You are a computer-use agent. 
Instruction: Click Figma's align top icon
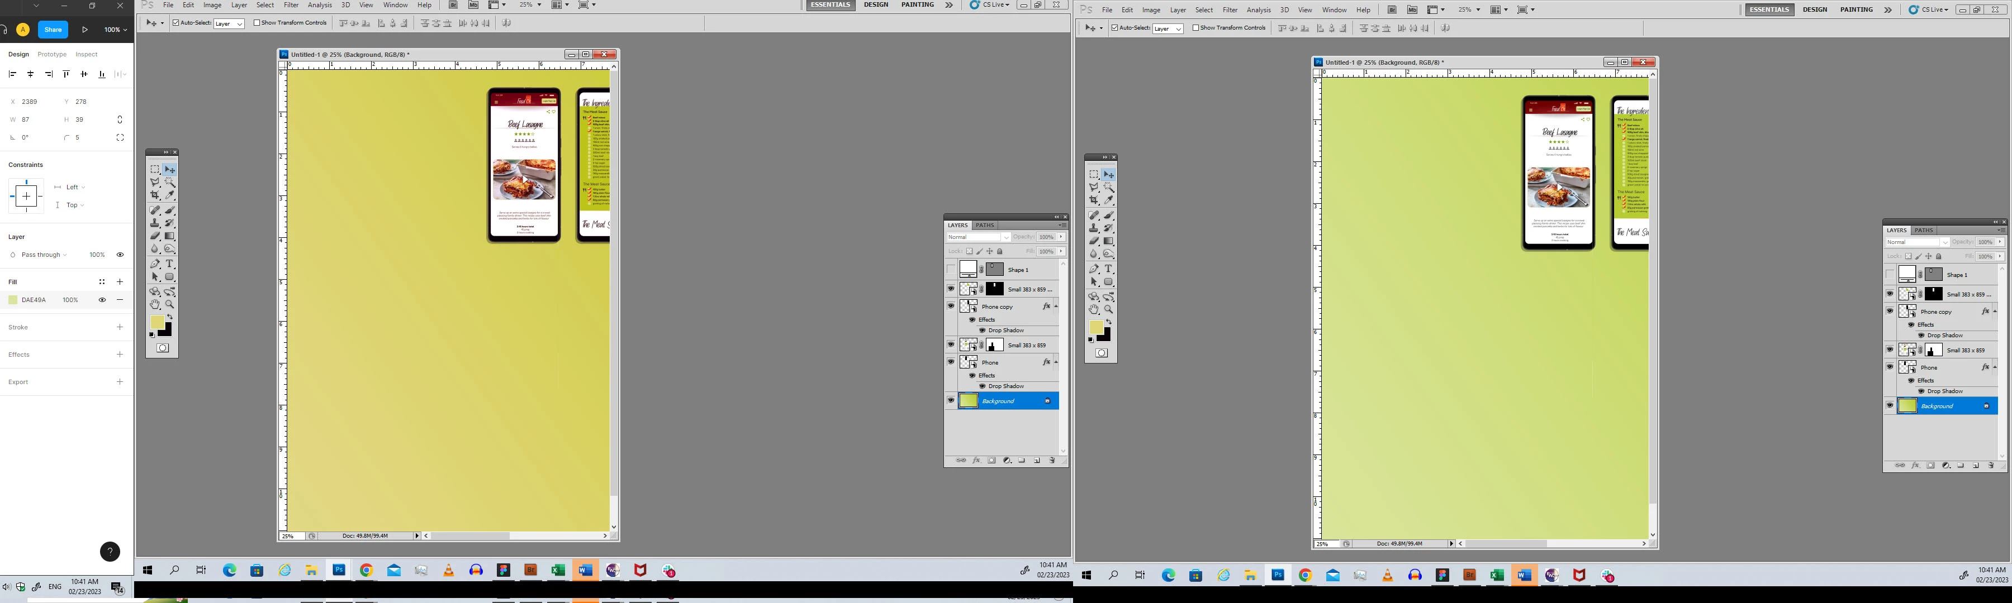click(65, 74)
